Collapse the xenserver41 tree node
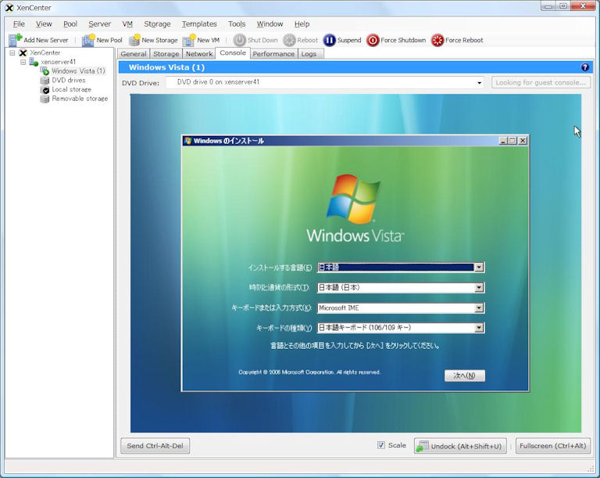Image resolution: width=600 pixels, height=478 pixels. tap(23, 62)
